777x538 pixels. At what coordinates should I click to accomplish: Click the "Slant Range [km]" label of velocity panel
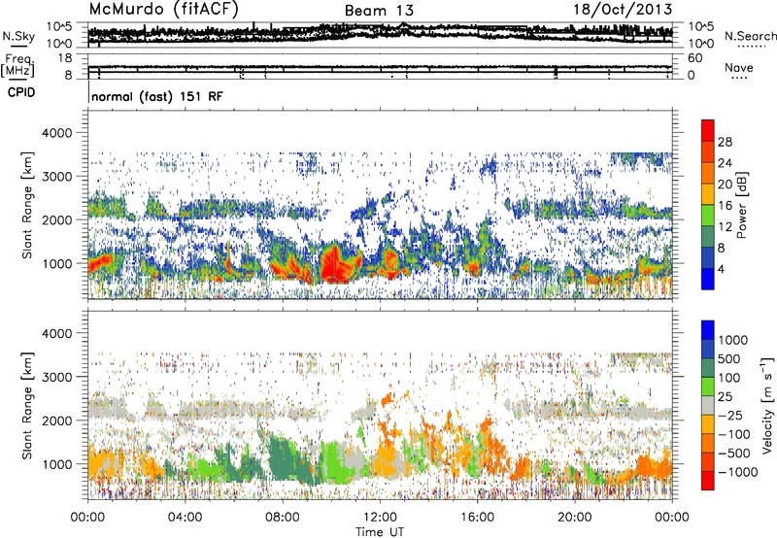pos(27,405)
